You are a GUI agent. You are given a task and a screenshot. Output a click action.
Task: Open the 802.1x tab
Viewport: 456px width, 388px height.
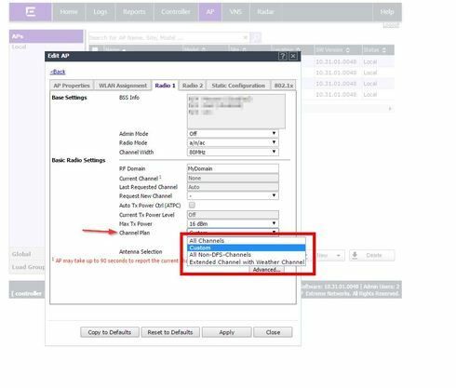pos(284,86)
